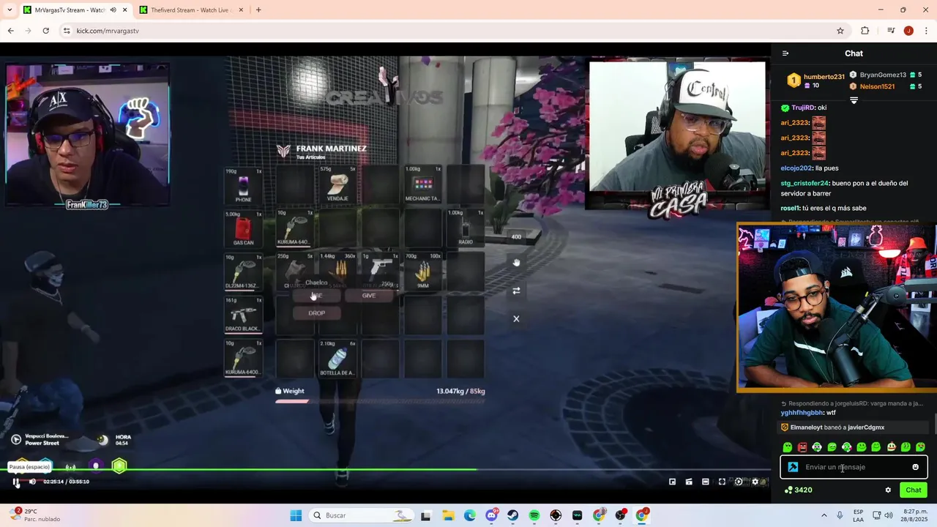Click the inventory hand icon
This screenshot has width=937, height=527.
516,262
